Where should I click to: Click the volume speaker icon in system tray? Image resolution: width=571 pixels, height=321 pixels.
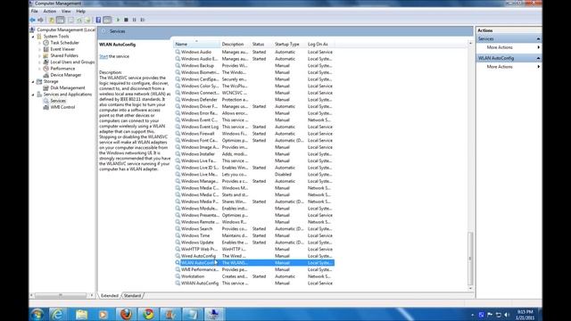(507, 315)
